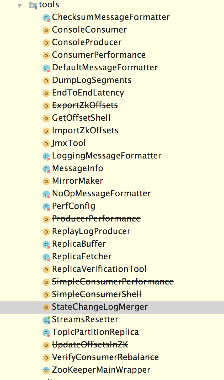This screenshot has height=380, width=224.
Task: Click the tools package folder icon
Action: click(x=33, y=5)
